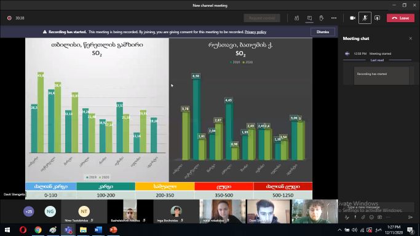This screenshot has height=236, width=420.
Task: Send the chat message
Action: 410,218
